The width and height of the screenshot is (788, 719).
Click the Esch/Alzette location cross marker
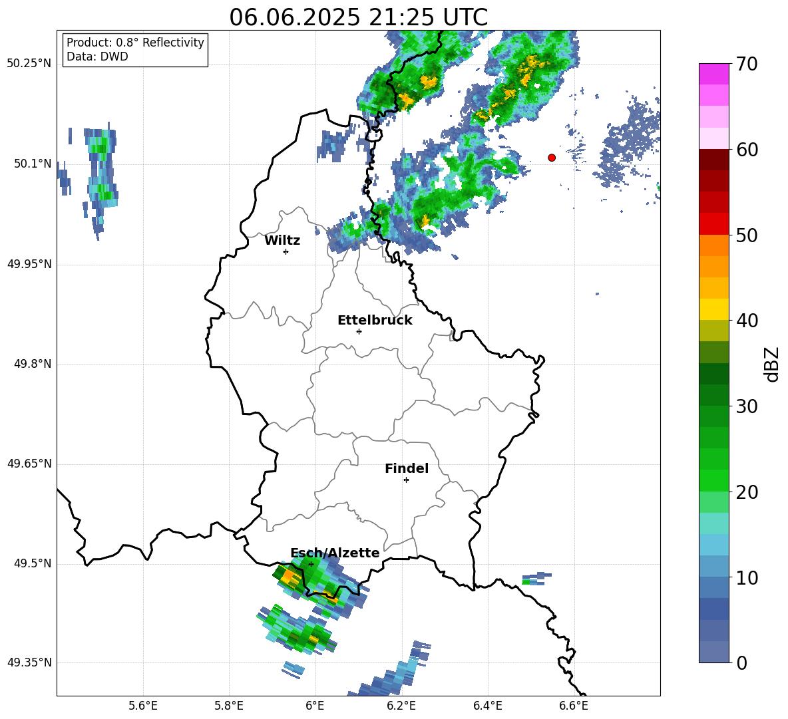[x=311, y=564]
